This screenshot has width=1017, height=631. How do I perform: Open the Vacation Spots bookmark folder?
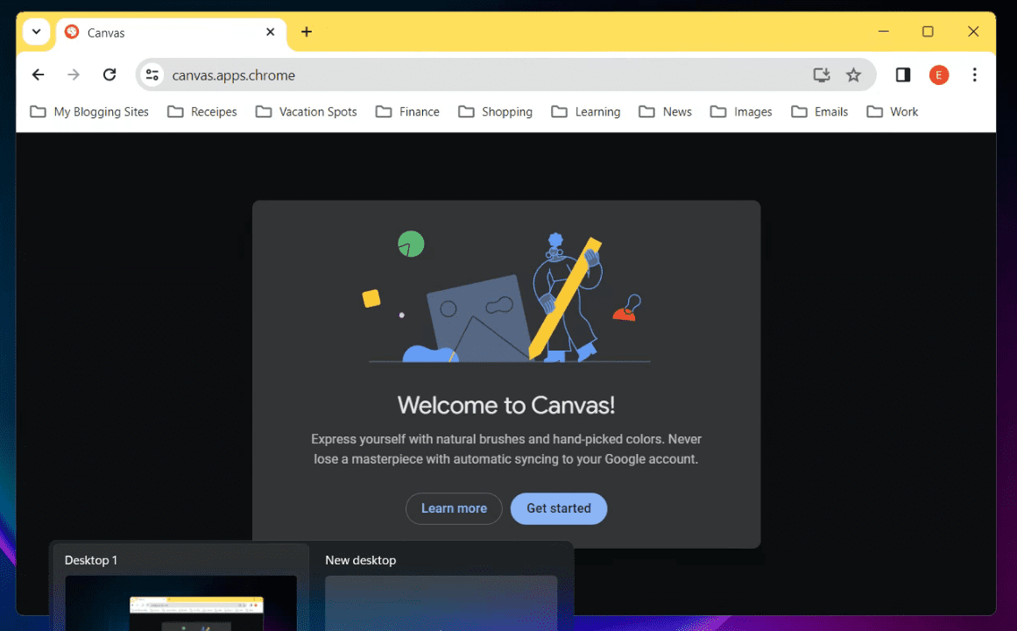click(306, 111)
